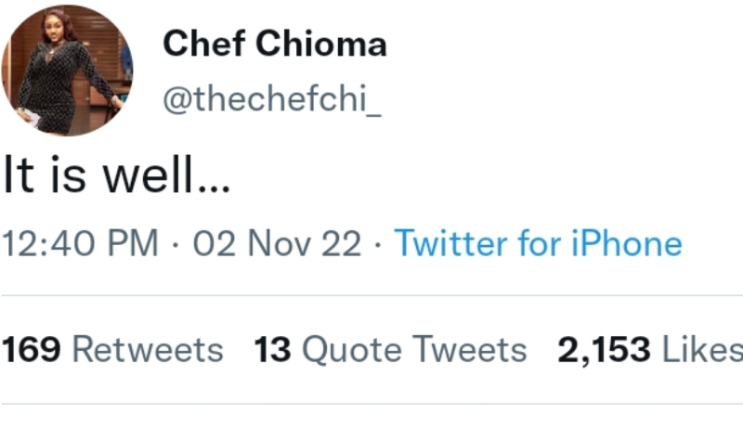Select the tweet text "It is well..."
Image resolution: width=743 pixels, height=427 pixels.
pos(116,176)
